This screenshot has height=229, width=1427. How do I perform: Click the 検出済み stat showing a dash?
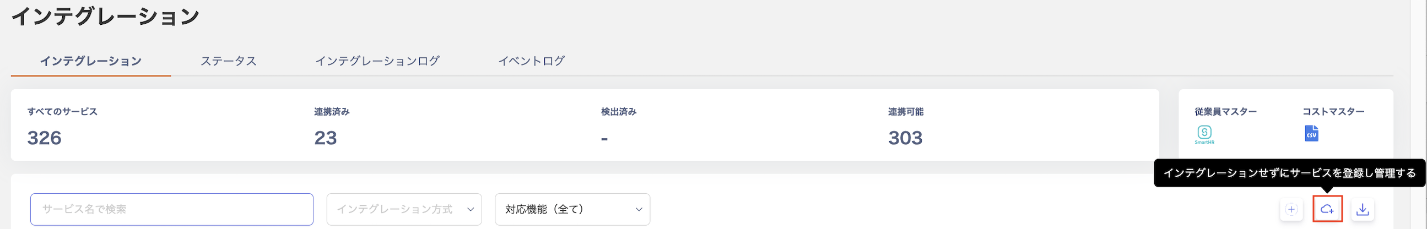coord(604,138)
